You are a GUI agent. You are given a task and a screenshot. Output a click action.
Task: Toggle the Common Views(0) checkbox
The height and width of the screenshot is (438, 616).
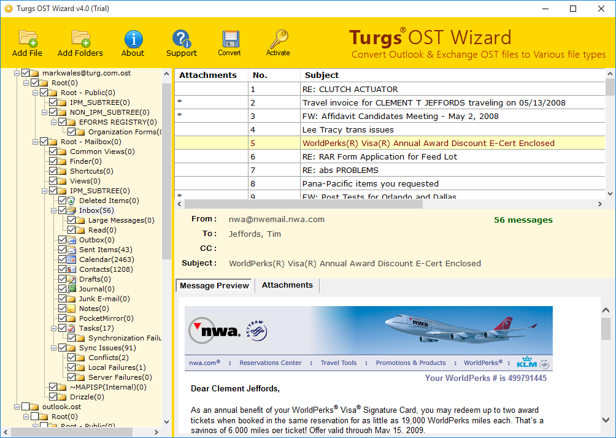pyautogui.click(x=53, y=152)
